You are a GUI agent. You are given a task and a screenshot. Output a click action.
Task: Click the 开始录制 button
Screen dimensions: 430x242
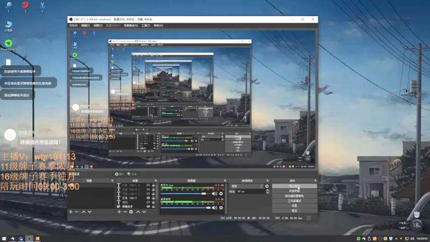point(294,191)
